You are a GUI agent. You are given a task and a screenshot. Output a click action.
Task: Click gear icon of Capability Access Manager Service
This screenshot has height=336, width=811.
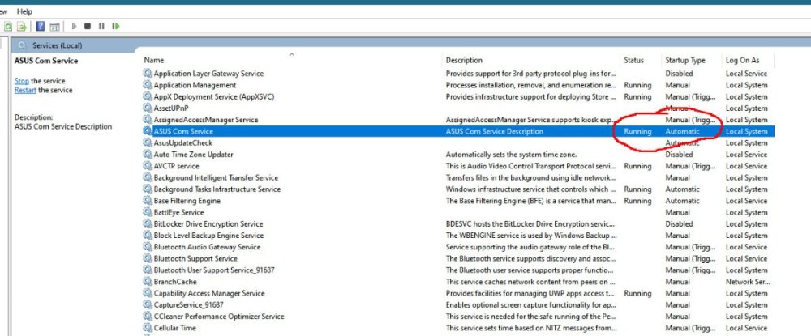pyautogui.click(x=148, y=293)
